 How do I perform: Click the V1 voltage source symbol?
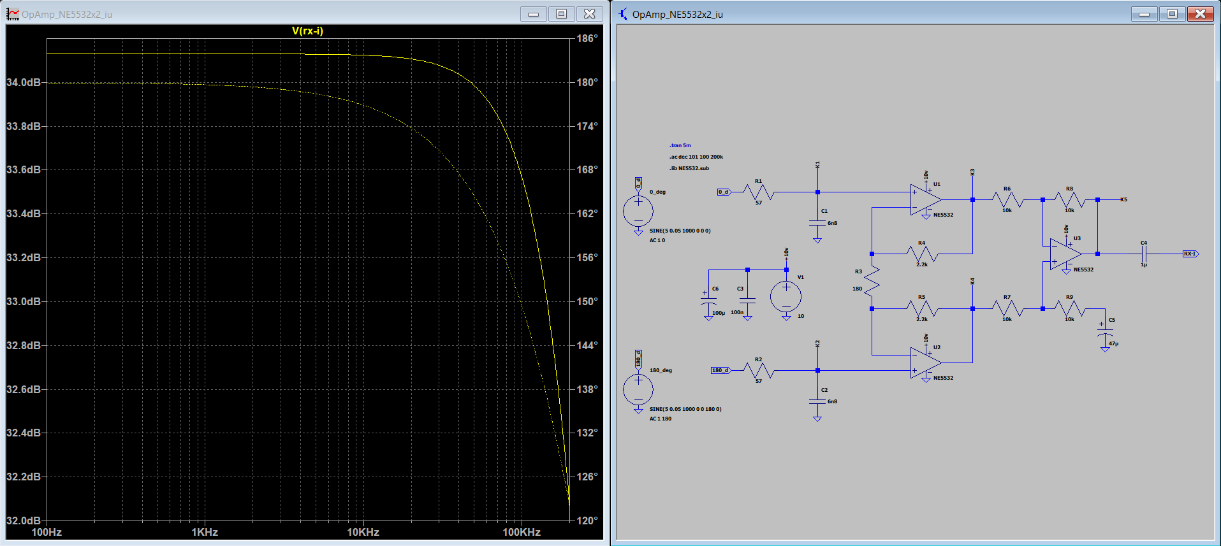point(786,296)
